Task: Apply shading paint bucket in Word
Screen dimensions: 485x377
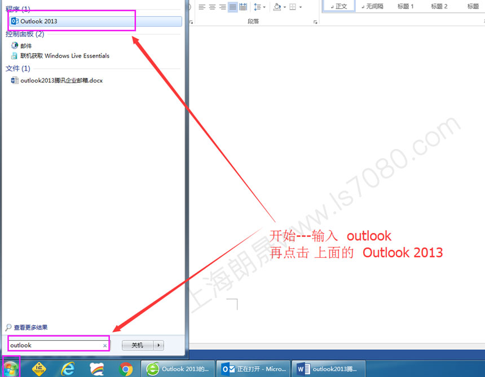Action: 277,7
